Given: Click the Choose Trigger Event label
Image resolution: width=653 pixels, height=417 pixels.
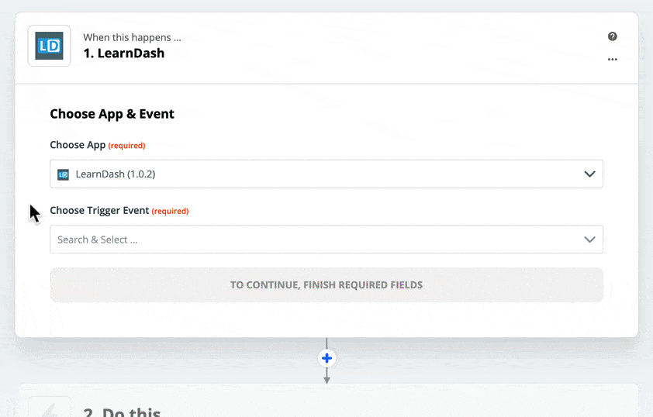Looking at the screenshot, I should click(99, 211).
